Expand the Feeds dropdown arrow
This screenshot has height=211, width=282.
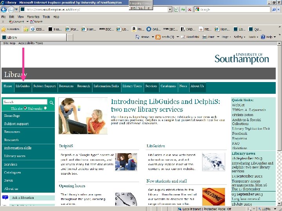(177, 37)
